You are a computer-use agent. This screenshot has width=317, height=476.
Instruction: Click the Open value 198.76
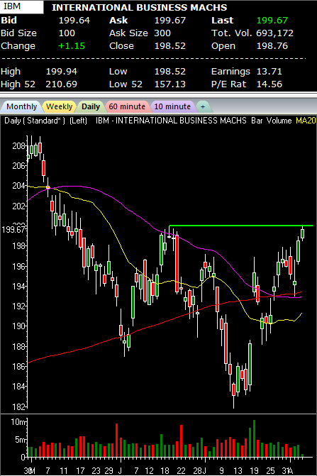pos(272,46)
